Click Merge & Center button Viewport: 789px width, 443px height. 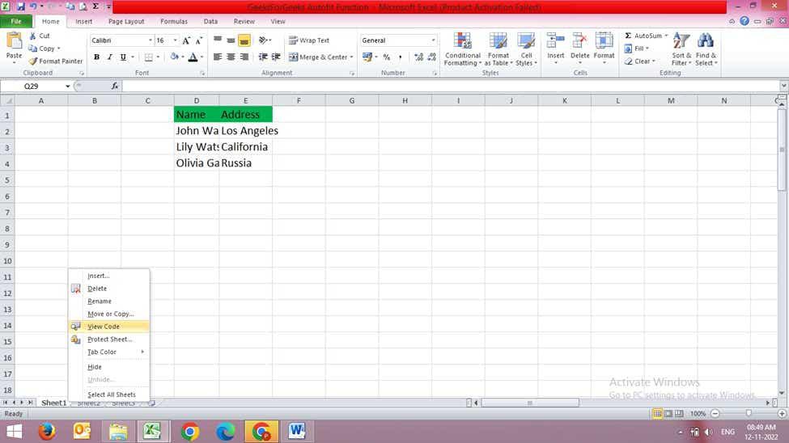tap(318, 57)
